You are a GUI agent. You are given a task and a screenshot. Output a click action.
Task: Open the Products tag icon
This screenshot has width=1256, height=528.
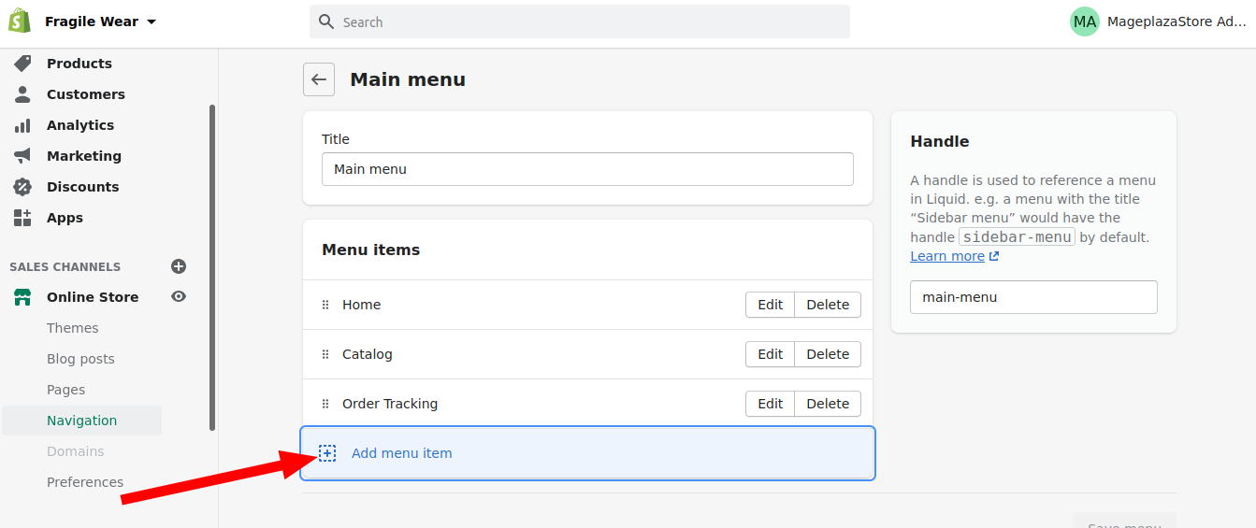(x=22, y=64)
